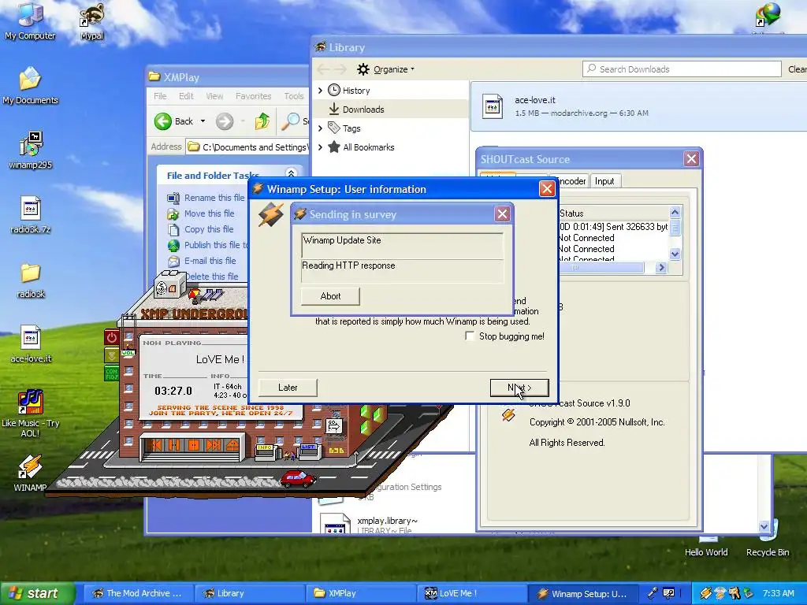Open the View menu in XMPlay explorer
807x605 pixels.
click(214, 96)
